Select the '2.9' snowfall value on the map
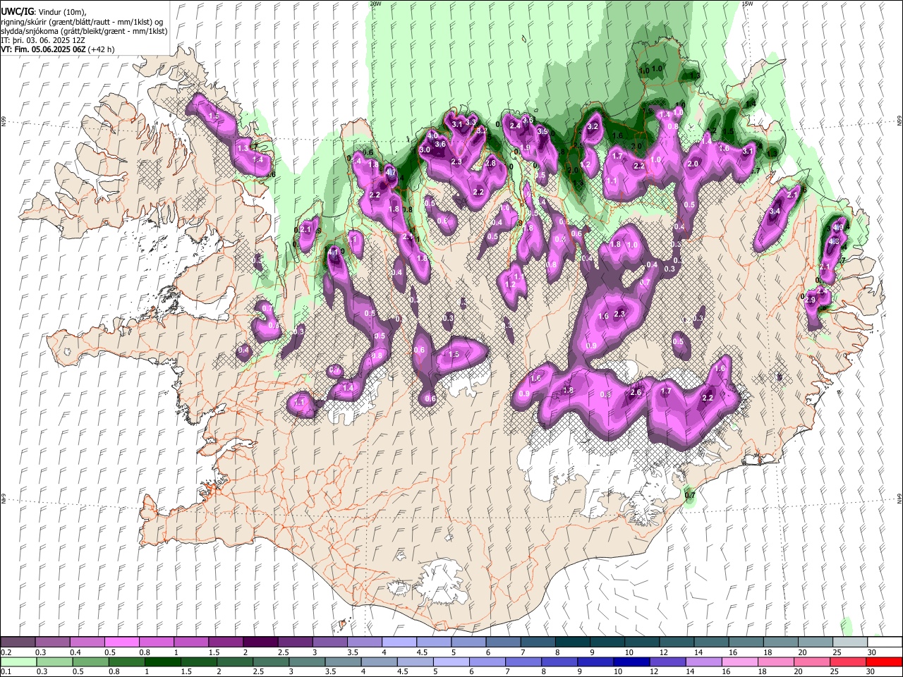 pyautogui.click(x=810, y=300)
